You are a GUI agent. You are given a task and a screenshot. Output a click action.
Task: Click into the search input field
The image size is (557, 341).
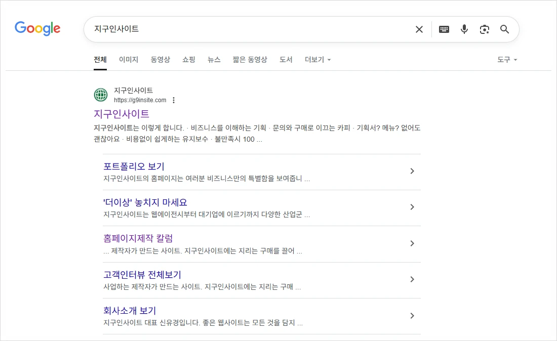click(x=248, y=29)
